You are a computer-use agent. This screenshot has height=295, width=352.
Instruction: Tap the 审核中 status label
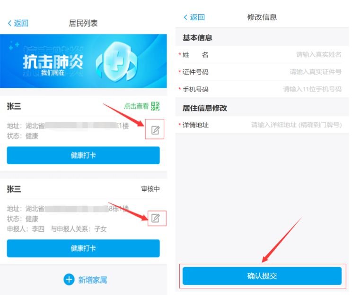(150, 189)
